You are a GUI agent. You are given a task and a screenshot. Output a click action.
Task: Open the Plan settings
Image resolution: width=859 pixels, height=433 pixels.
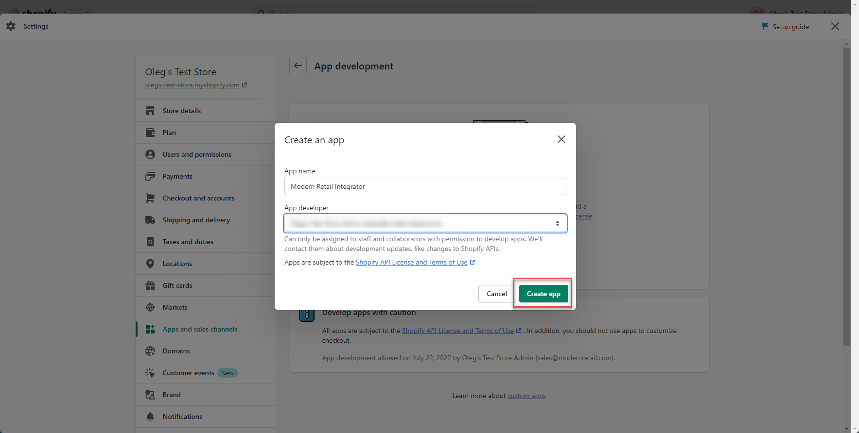pyautogui.click(x=206, y=133)
